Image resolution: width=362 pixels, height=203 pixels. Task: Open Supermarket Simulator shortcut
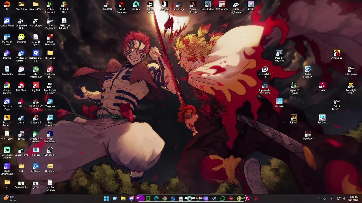pos(265,88)
